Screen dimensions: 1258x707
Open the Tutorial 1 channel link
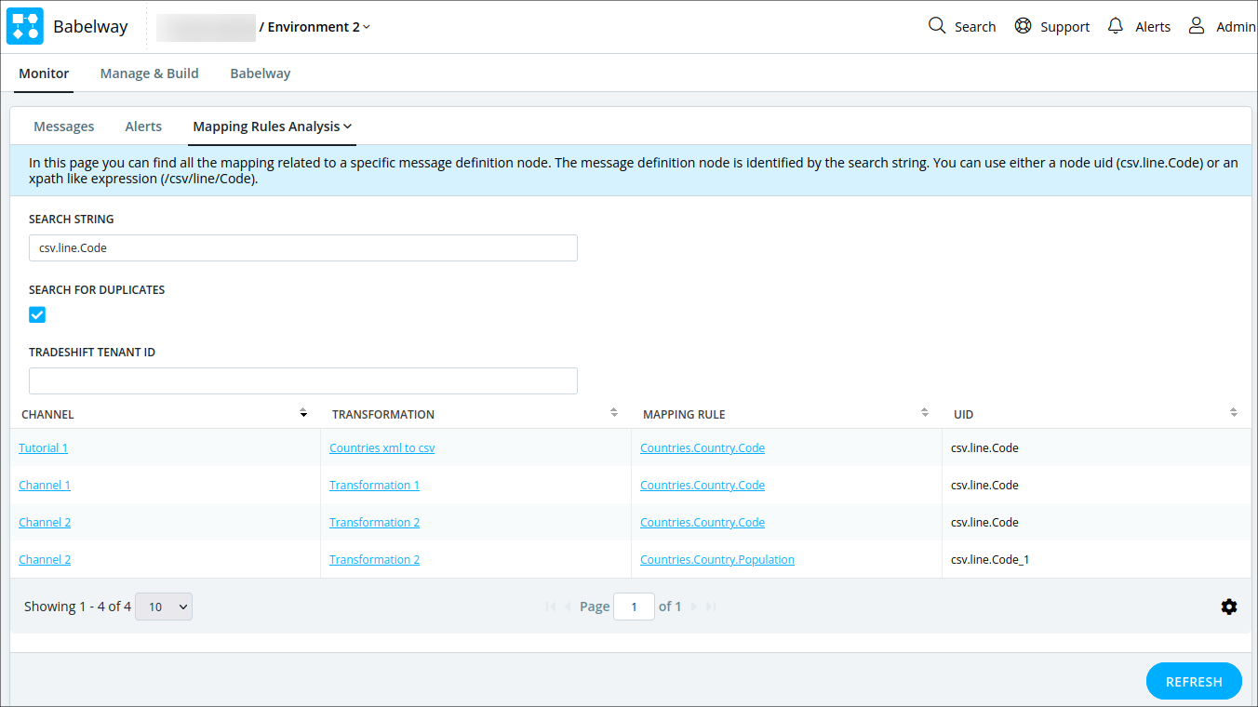click(43, 447)
